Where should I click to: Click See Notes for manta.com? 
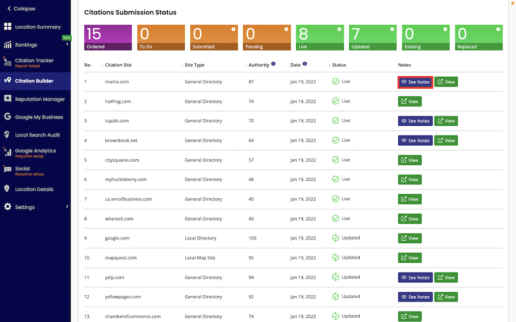pos(415,81)
